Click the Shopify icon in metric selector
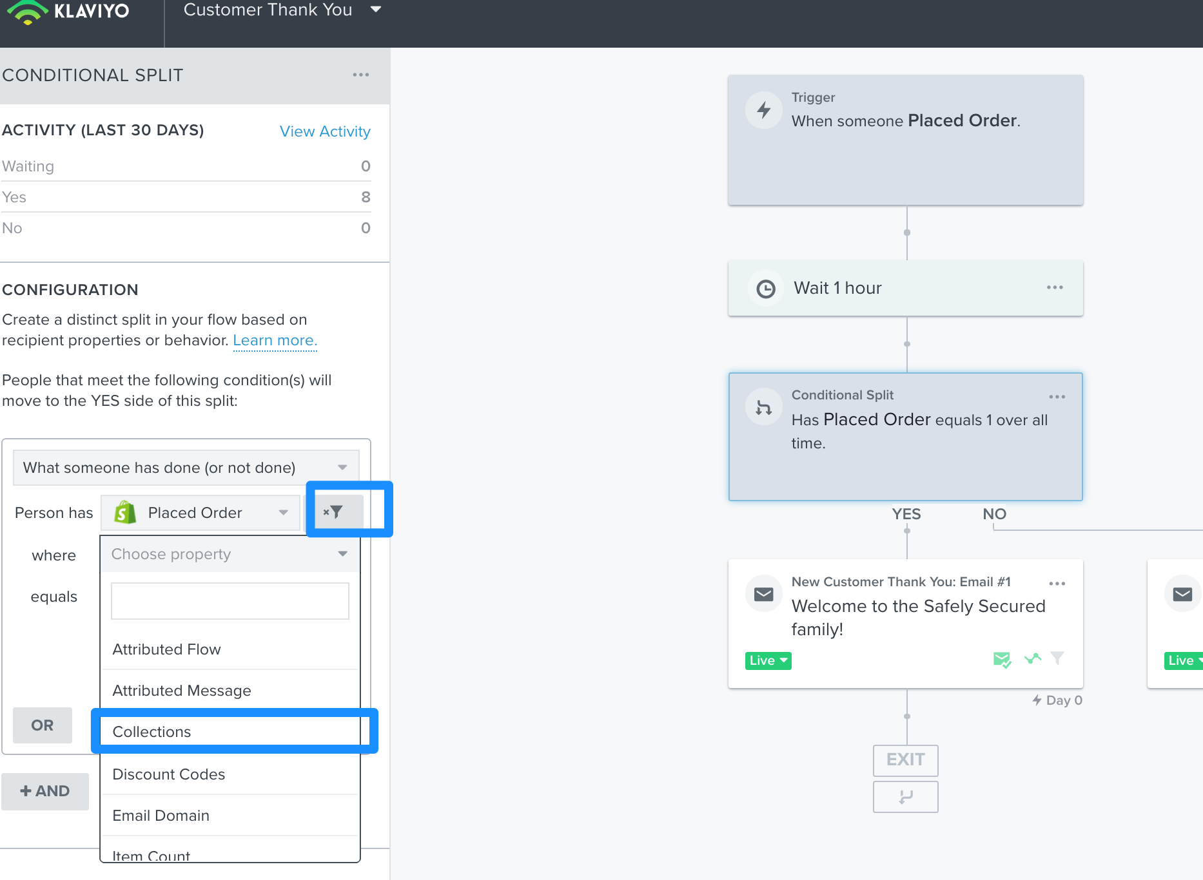The image size is (1203, 880). tap(125, 513)
